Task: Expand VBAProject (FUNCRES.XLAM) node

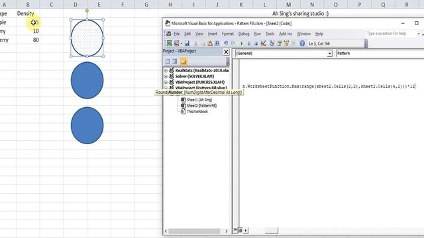Action: (x=166, y=82)
